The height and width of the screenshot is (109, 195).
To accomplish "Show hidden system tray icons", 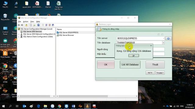I will [164, 106].
